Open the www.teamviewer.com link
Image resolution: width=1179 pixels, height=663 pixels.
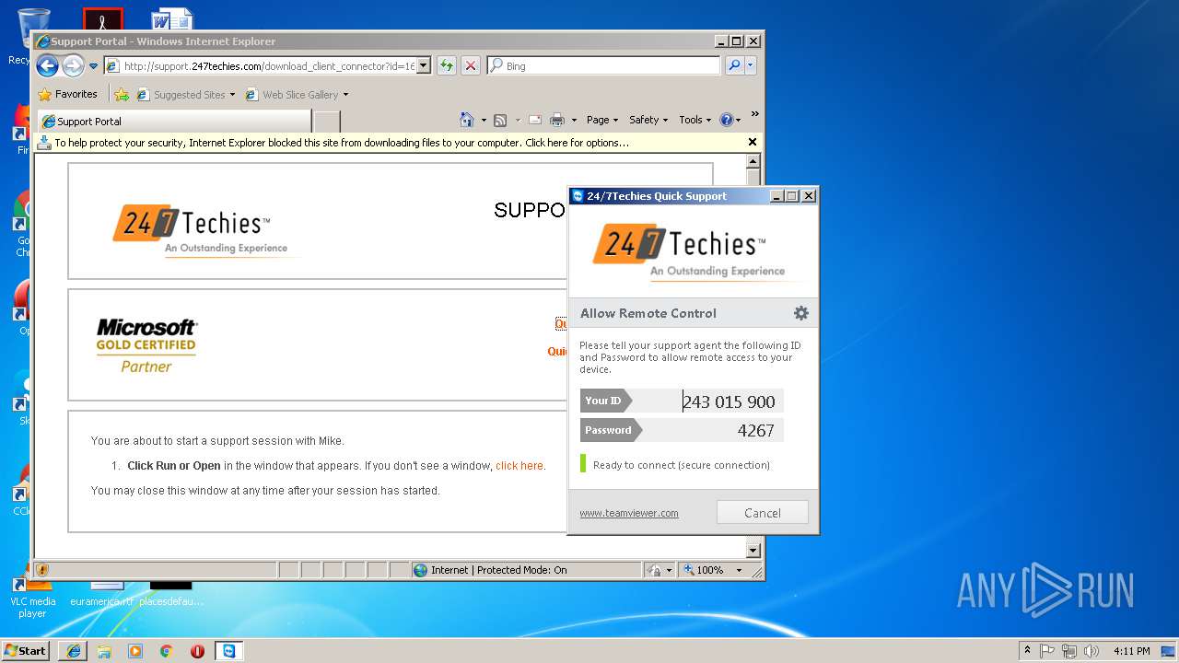pyautogui.click(x=629, y=514)
